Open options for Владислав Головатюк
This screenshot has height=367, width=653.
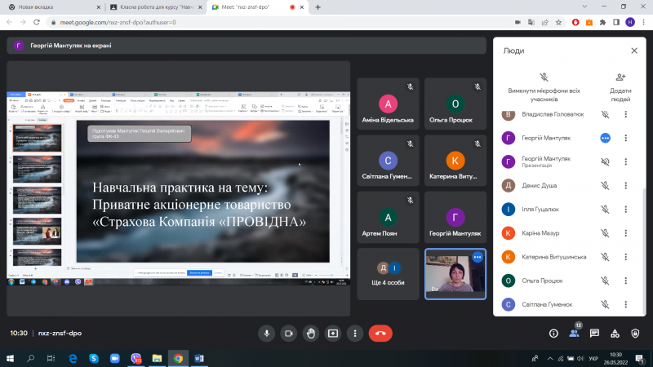click(x=625, y=114)
